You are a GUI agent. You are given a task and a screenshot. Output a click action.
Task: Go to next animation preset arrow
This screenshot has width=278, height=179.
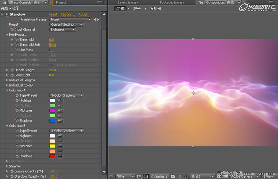[98, 19]
